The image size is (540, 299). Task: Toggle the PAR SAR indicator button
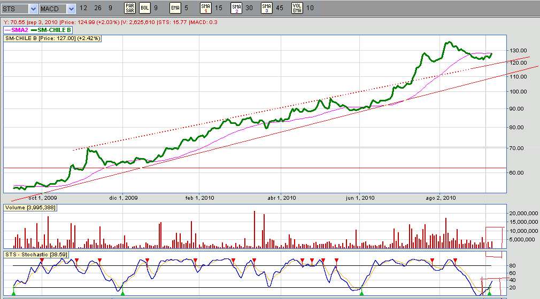[129, 8]
